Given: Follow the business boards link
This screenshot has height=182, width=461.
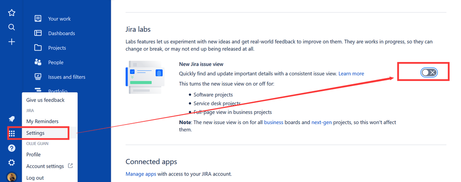Looking at the screenshot, I should [x=274, y=122].
